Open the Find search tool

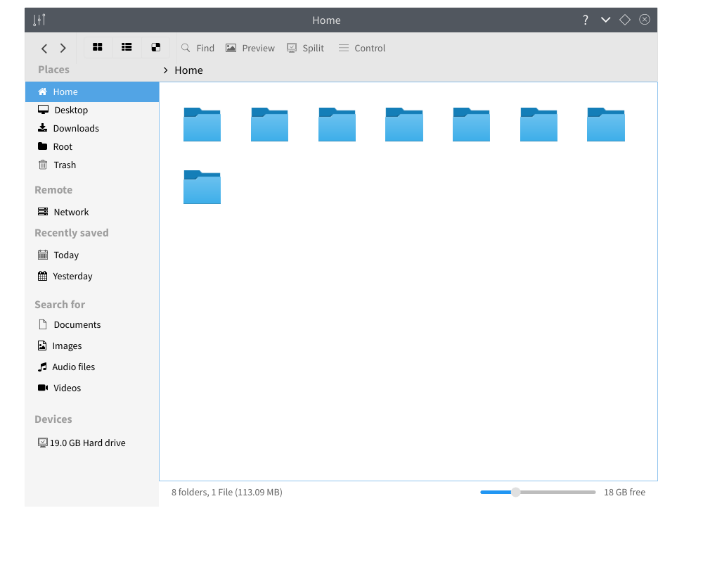pyautogui.click(x=197, y=48)
